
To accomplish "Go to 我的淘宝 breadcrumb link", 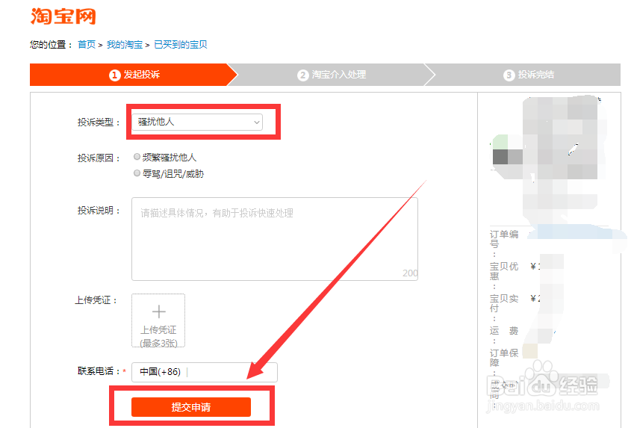I will click(125, 45).
